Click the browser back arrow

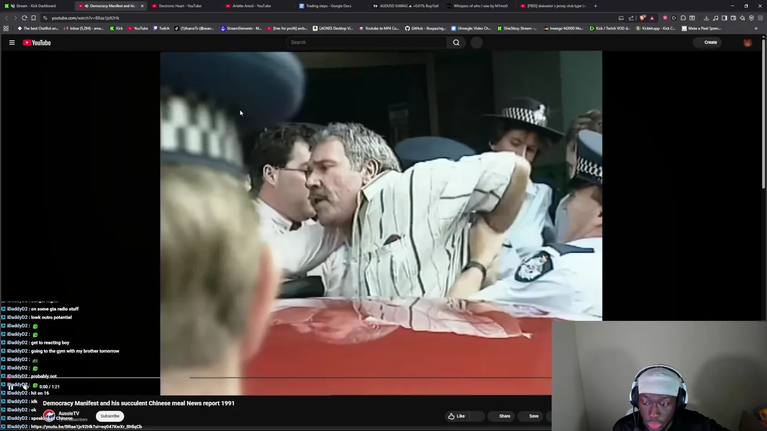pos(6,18)
